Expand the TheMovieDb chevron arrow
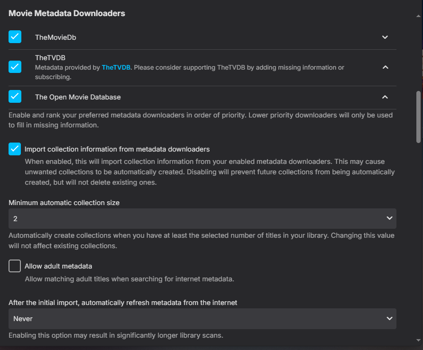423x350 pixels. coord(385,37)
